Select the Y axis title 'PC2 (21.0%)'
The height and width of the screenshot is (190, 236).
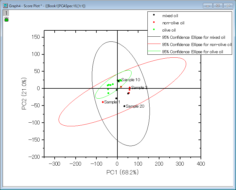tap(24, 94)
